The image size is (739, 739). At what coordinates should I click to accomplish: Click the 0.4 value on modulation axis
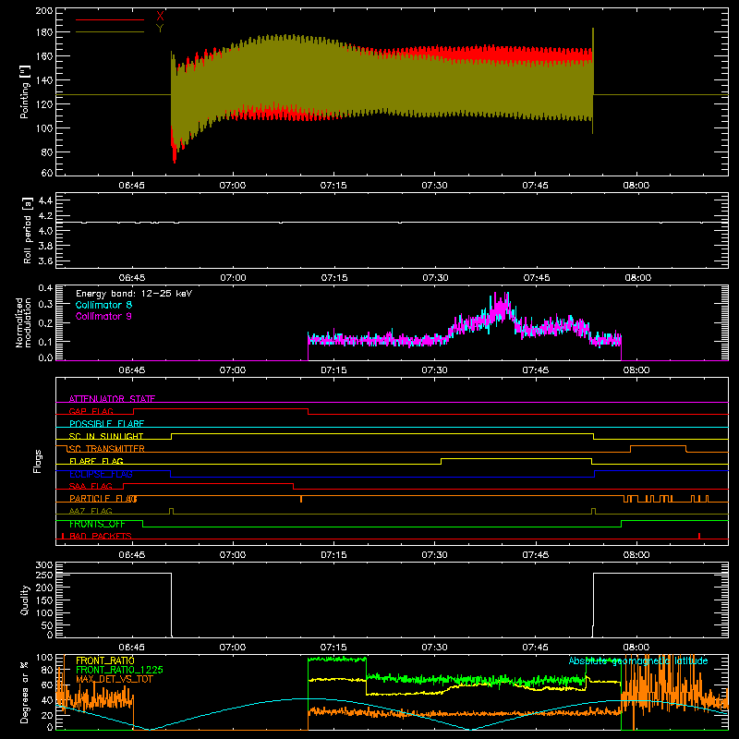tap(45, 287)
